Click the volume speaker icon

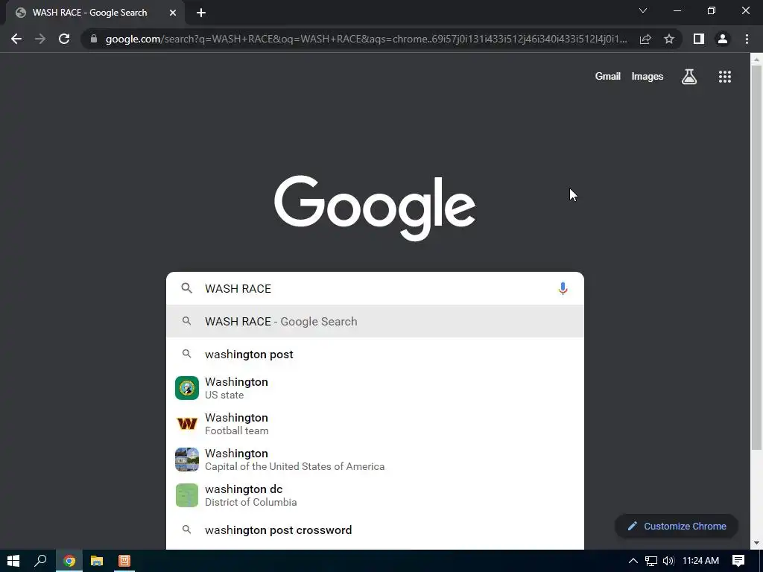[668, 561]
